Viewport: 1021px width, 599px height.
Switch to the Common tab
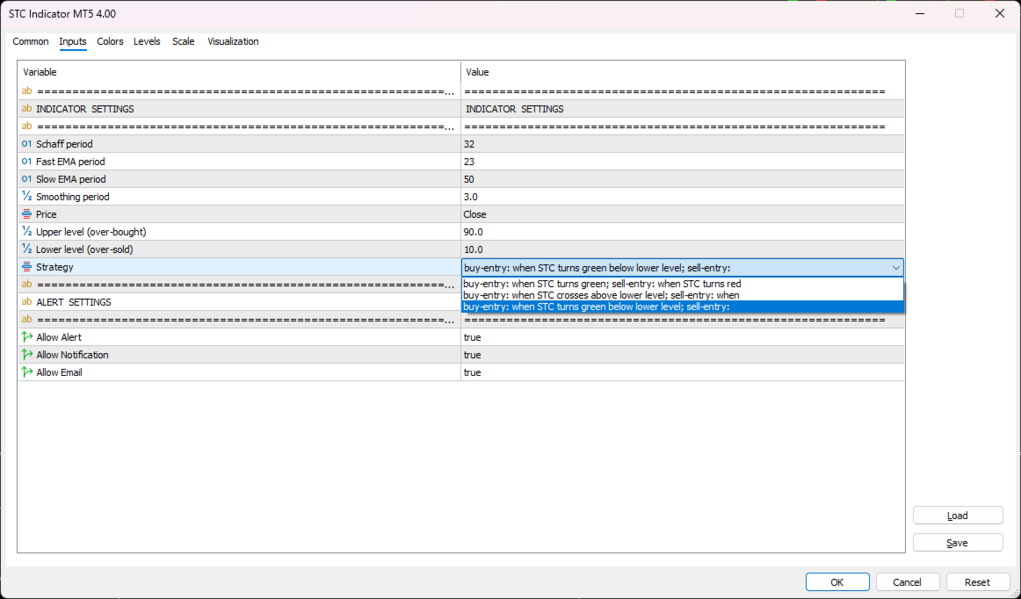tap(31, 41)
